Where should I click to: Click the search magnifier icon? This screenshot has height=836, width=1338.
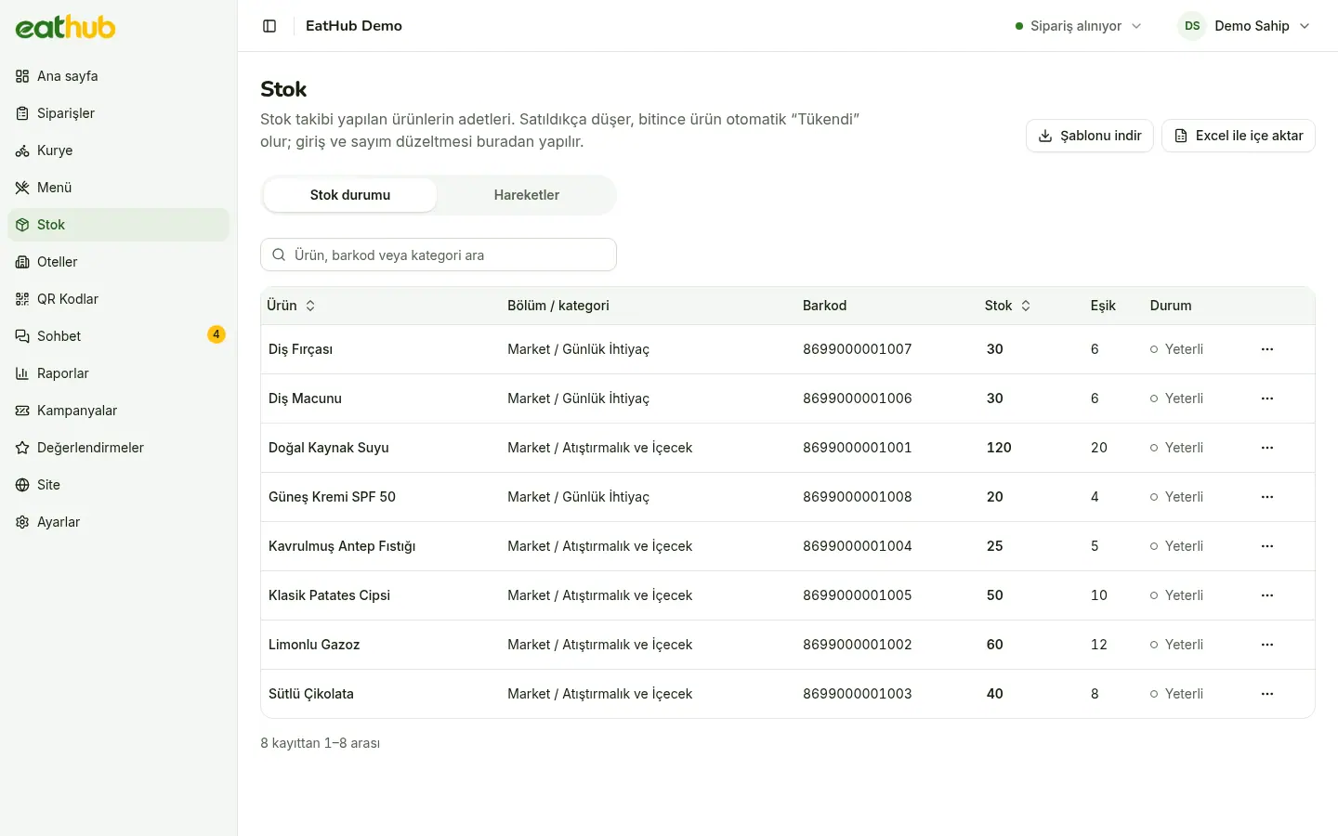click(279, 255)
